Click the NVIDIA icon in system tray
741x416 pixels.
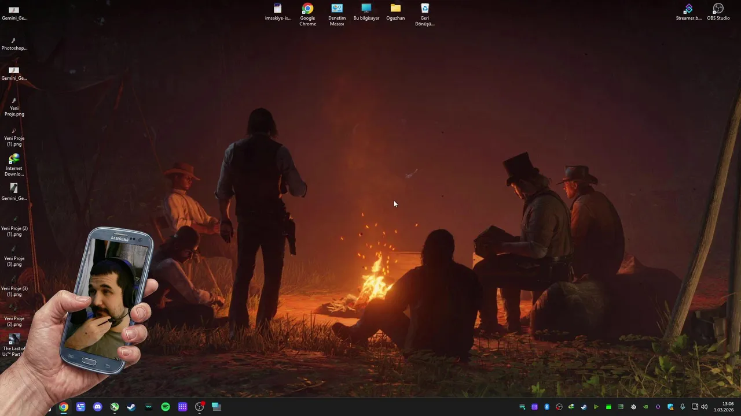tap(645, 407)
